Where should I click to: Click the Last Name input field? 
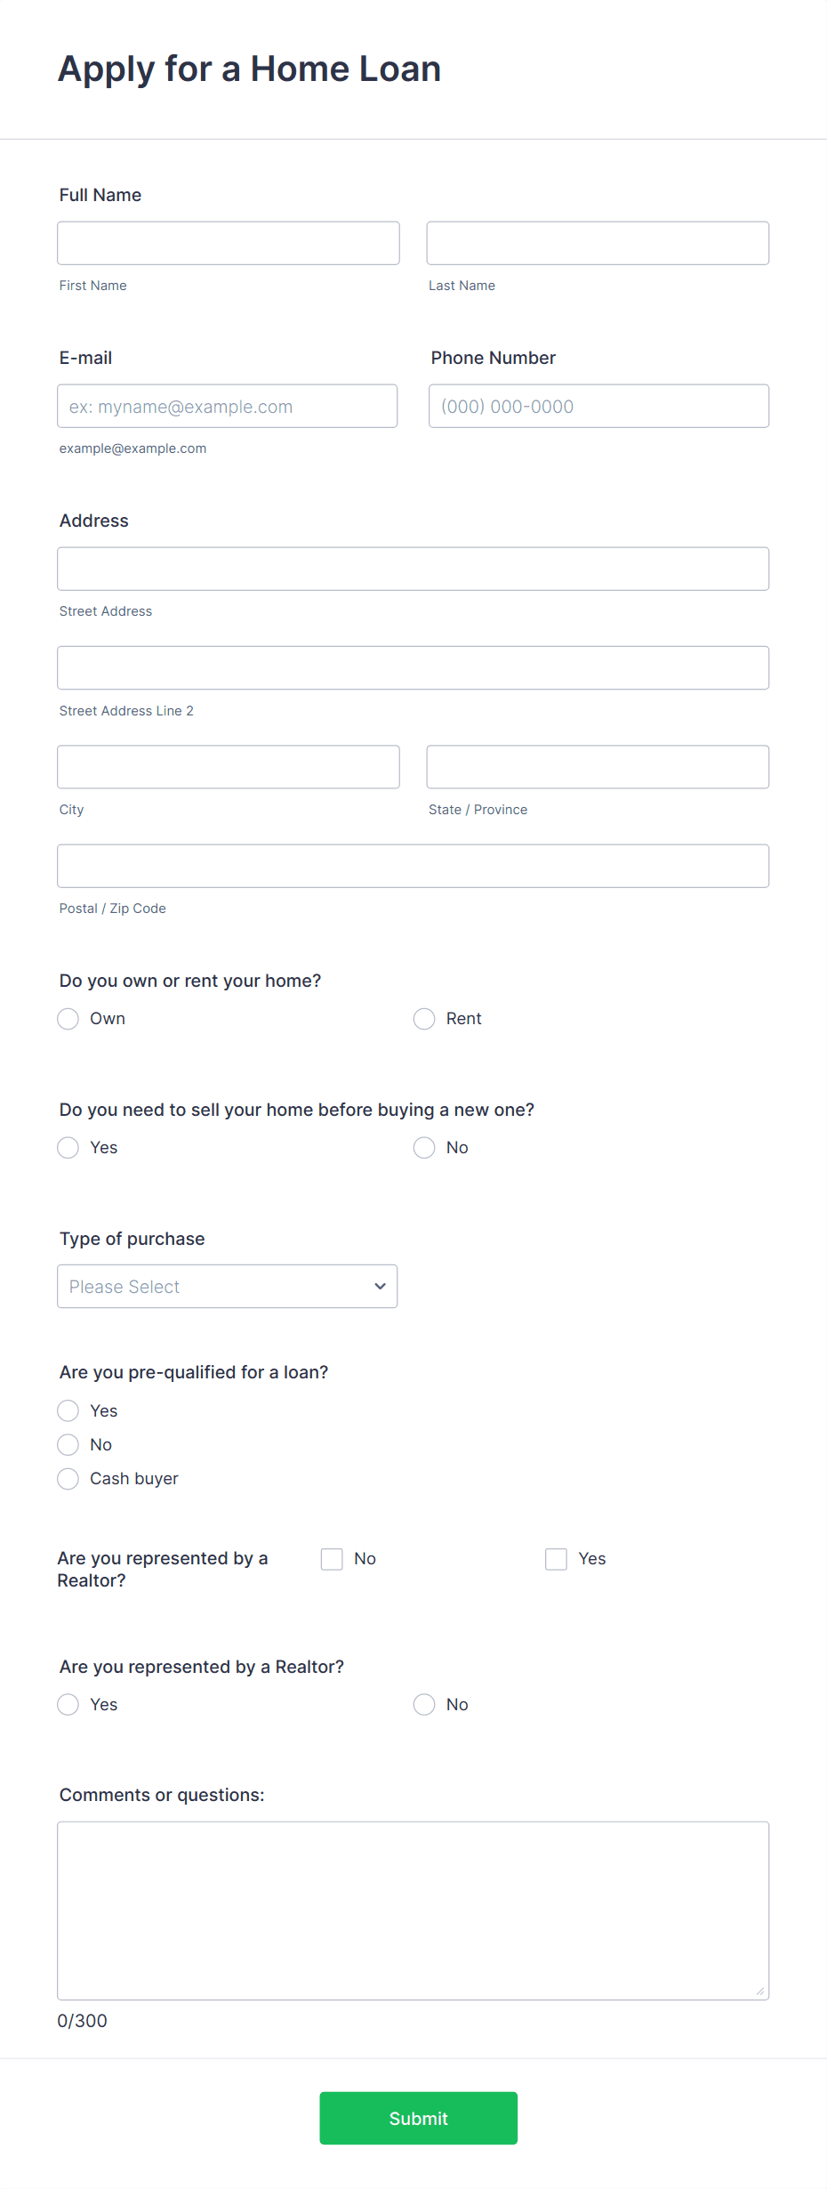(597, 242)
